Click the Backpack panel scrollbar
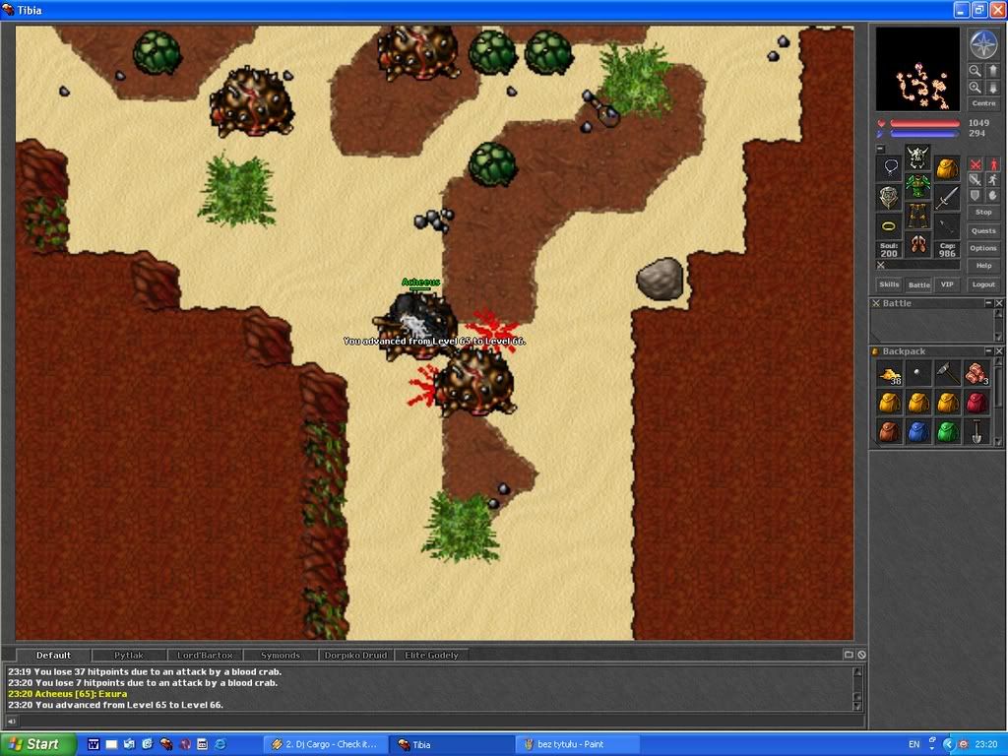The width and height of the screenshot is (1008, 756). 998,403
